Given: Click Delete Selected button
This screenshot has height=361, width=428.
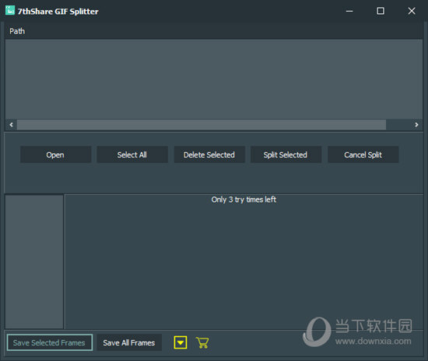Looking at the screenshot, I should point(209,154).
